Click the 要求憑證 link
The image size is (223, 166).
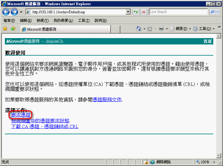tap(21, 115)
